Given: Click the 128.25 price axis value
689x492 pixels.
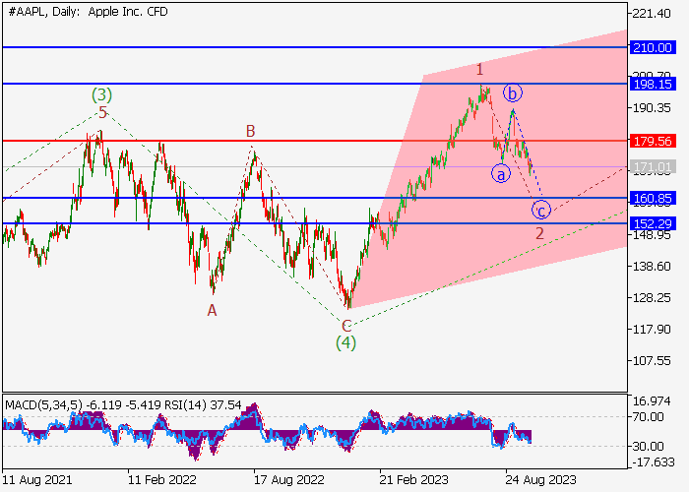Looking at the screenshot, I should (652, 298).
